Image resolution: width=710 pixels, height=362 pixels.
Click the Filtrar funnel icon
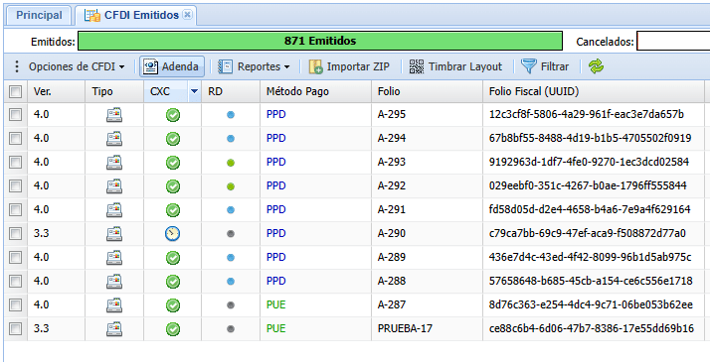[x=528, y=66]
